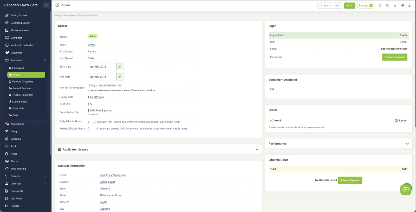Open Tags under Resources
Screen dimensions: 416x212
(16, 115)
